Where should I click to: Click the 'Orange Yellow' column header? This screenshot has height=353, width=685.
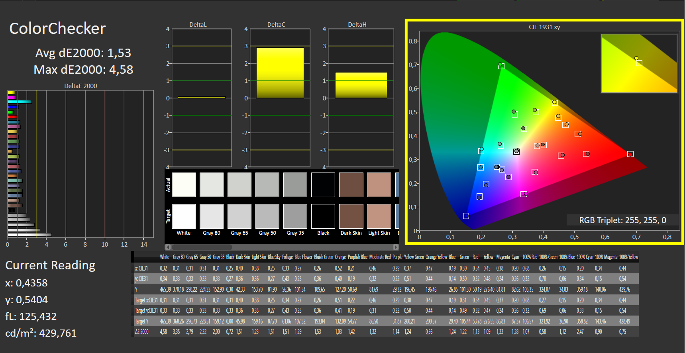(436, 257)
